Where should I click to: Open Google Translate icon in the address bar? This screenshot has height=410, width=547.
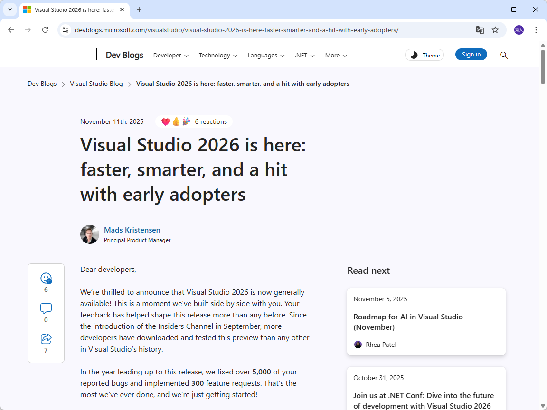pos(480,29)
